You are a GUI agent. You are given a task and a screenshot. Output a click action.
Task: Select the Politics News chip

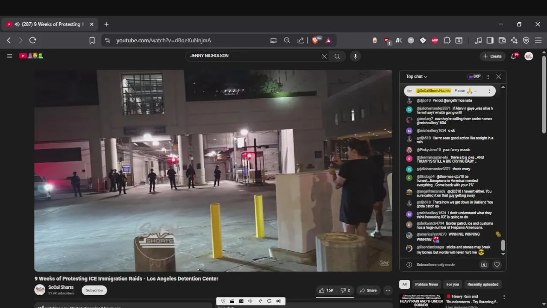point(426,284)
